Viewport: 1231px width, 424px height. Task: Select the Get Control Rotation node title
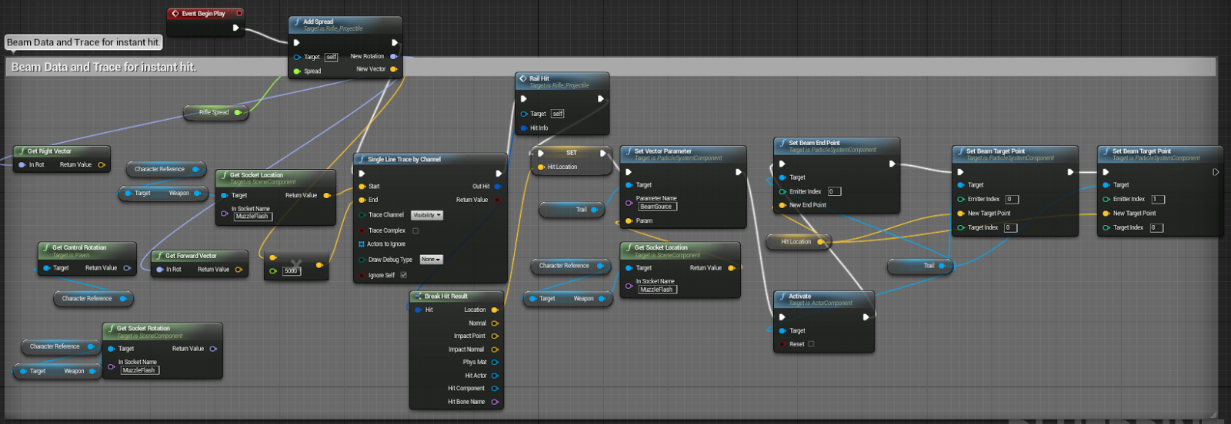(x=79, y=248)
